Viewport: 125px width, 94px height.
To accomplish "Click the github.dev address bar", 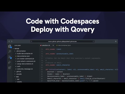I will [x=63, y=42].
